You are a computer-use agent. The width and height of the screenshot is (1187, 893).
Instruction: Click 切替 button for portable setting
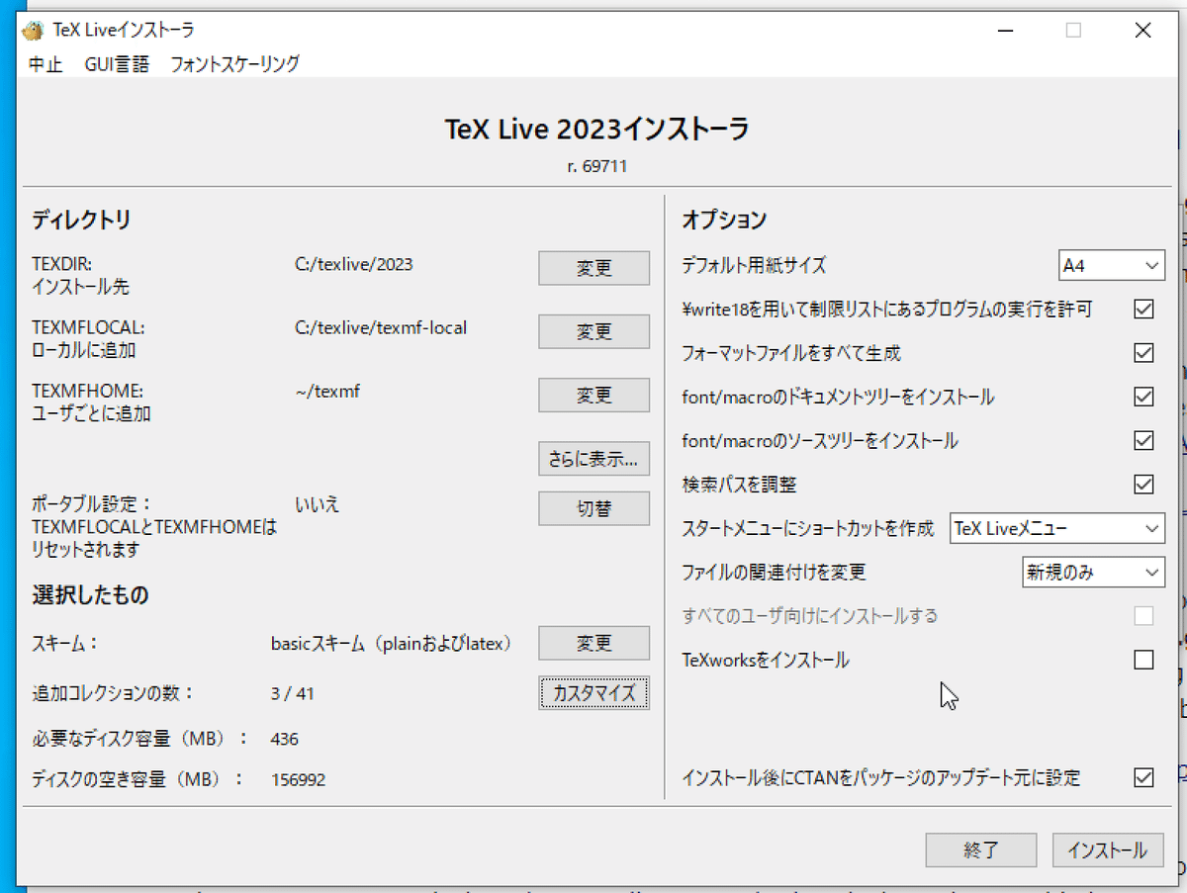[x=593, y=508]
